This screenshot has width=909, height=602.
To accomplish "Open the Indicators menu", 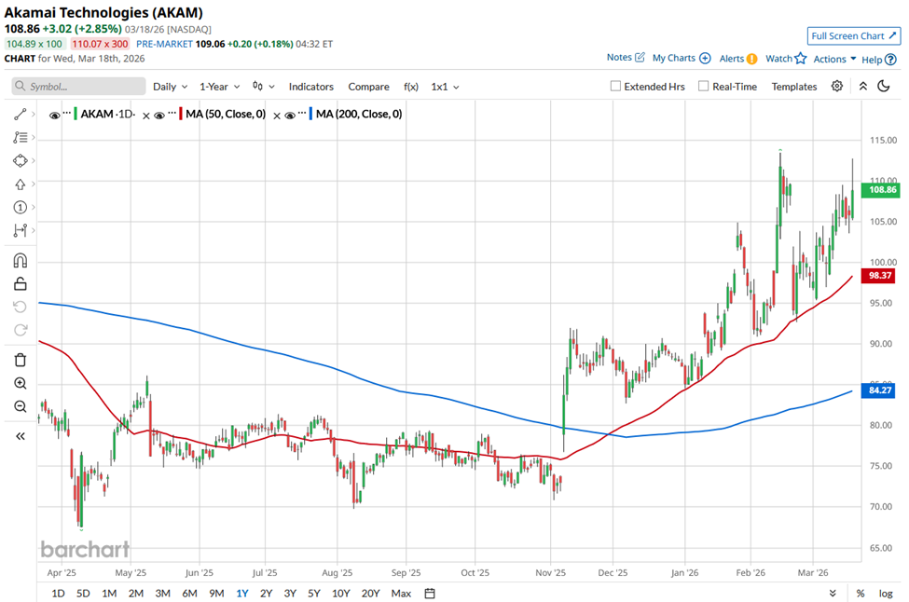I will click(x=311, y=87).
